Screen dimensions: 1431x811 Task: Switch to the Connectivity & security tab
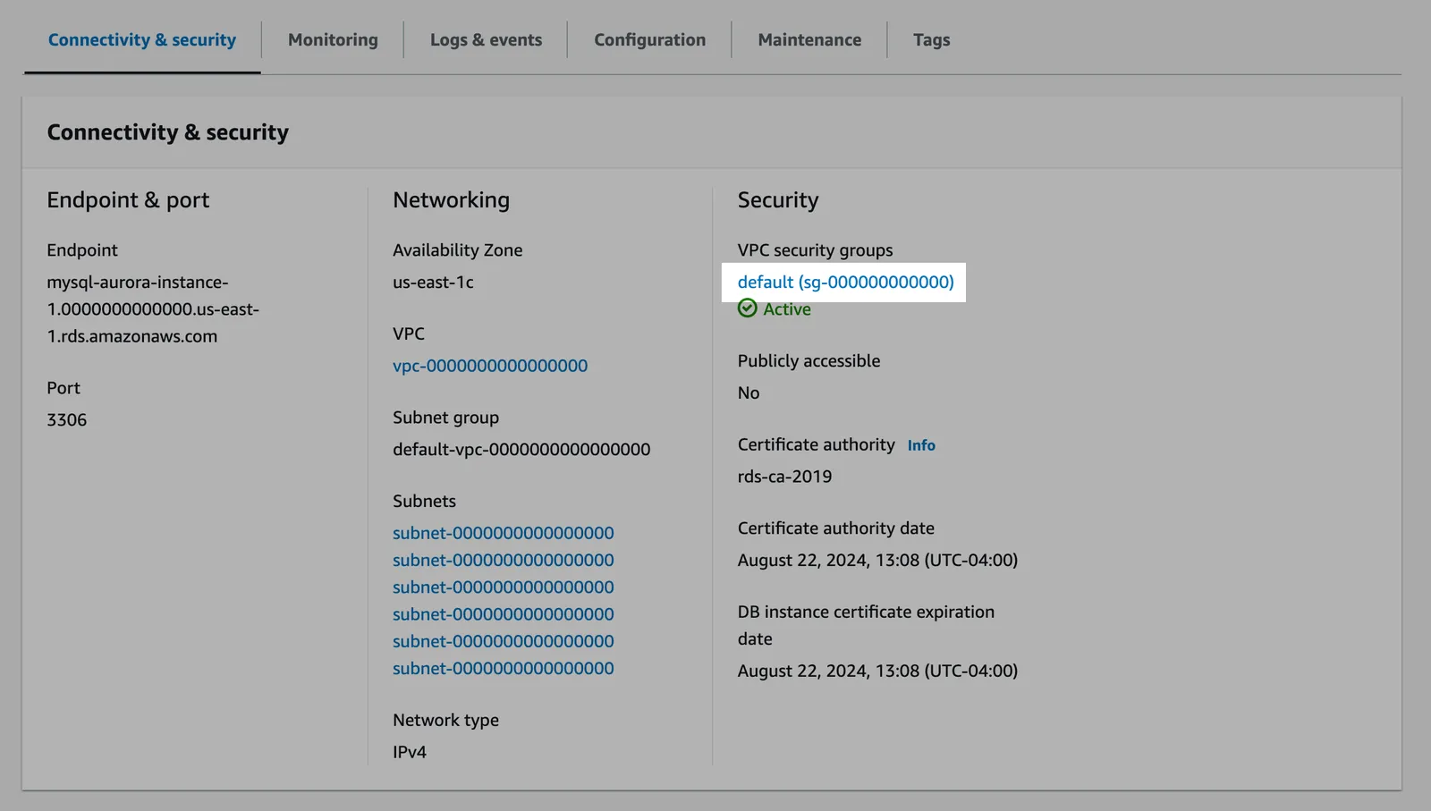(x=142, y=40)
